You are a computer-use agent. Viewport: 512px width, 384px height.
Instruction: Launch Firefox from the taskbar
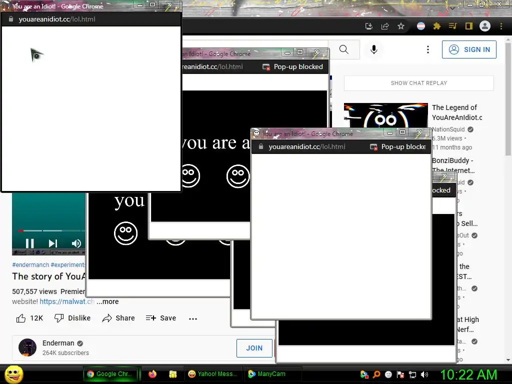(x=152, y=374)
